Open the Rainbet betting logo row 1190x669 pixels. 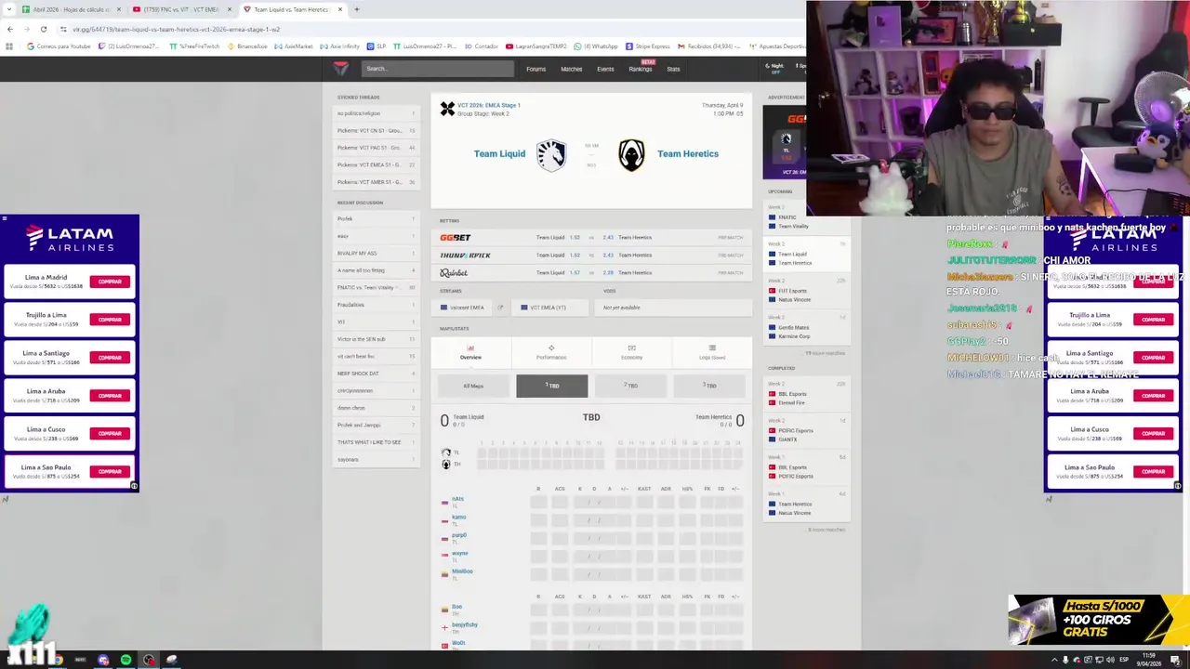[591, 273]
